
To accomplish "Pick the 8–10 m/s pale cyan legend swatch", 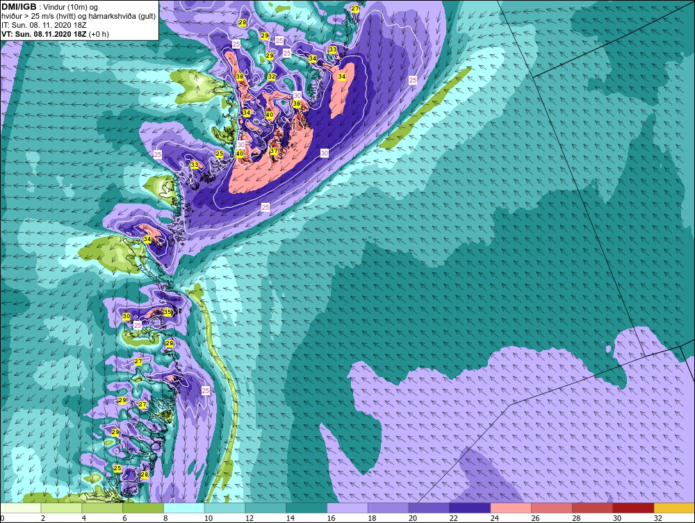I will (184, 508).
